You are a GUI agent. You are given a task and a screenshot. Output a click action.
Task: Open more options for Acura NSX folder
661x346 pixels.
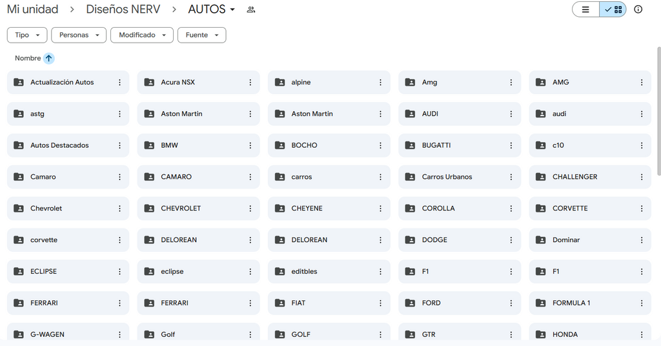[250, 83]
